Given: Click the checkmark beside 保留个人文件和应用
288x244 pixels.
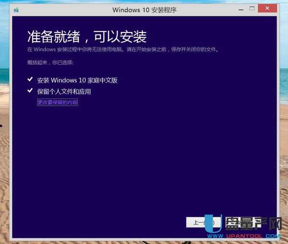Looking at the screenshot, I should point(30,91).
